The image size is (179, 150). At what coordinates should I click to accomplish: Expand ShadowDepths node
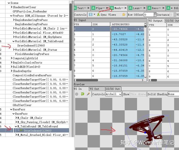click(x=11, y=71)
